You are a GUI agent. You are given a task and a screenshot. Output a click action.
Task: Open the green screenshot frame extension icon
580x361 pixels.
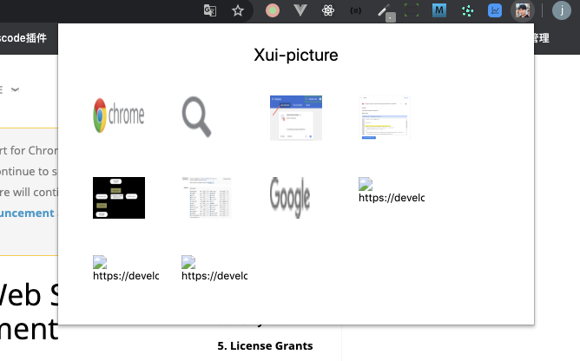pos(412,10)
